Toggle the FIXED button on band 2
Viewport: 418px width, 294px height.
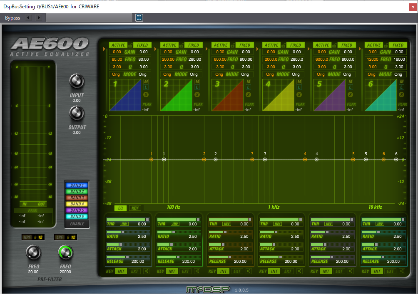pyautogui.click(x=194, y=45)
